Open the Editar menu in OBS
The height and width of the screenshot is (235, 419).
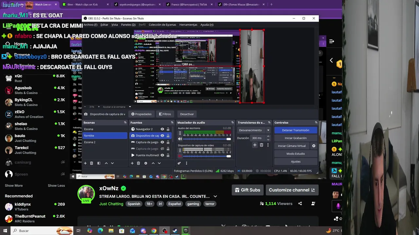104,24
